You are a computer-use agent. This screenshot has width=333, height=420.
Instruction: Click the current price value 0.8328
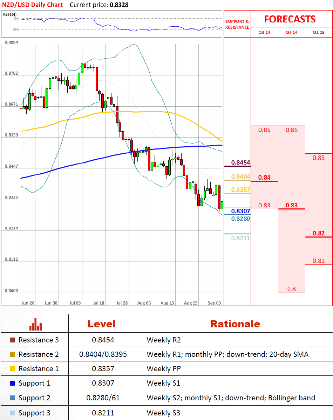click(119, 5)
